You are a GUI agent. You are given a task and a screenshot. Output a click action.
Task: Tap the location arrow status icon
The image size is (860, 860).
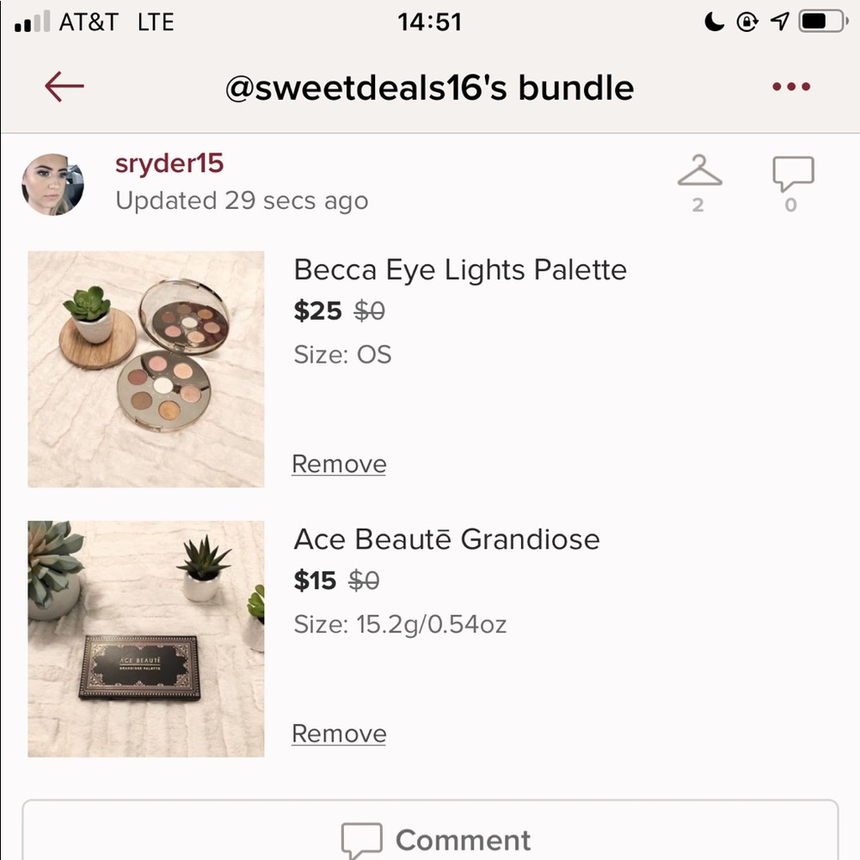(779, 22)
